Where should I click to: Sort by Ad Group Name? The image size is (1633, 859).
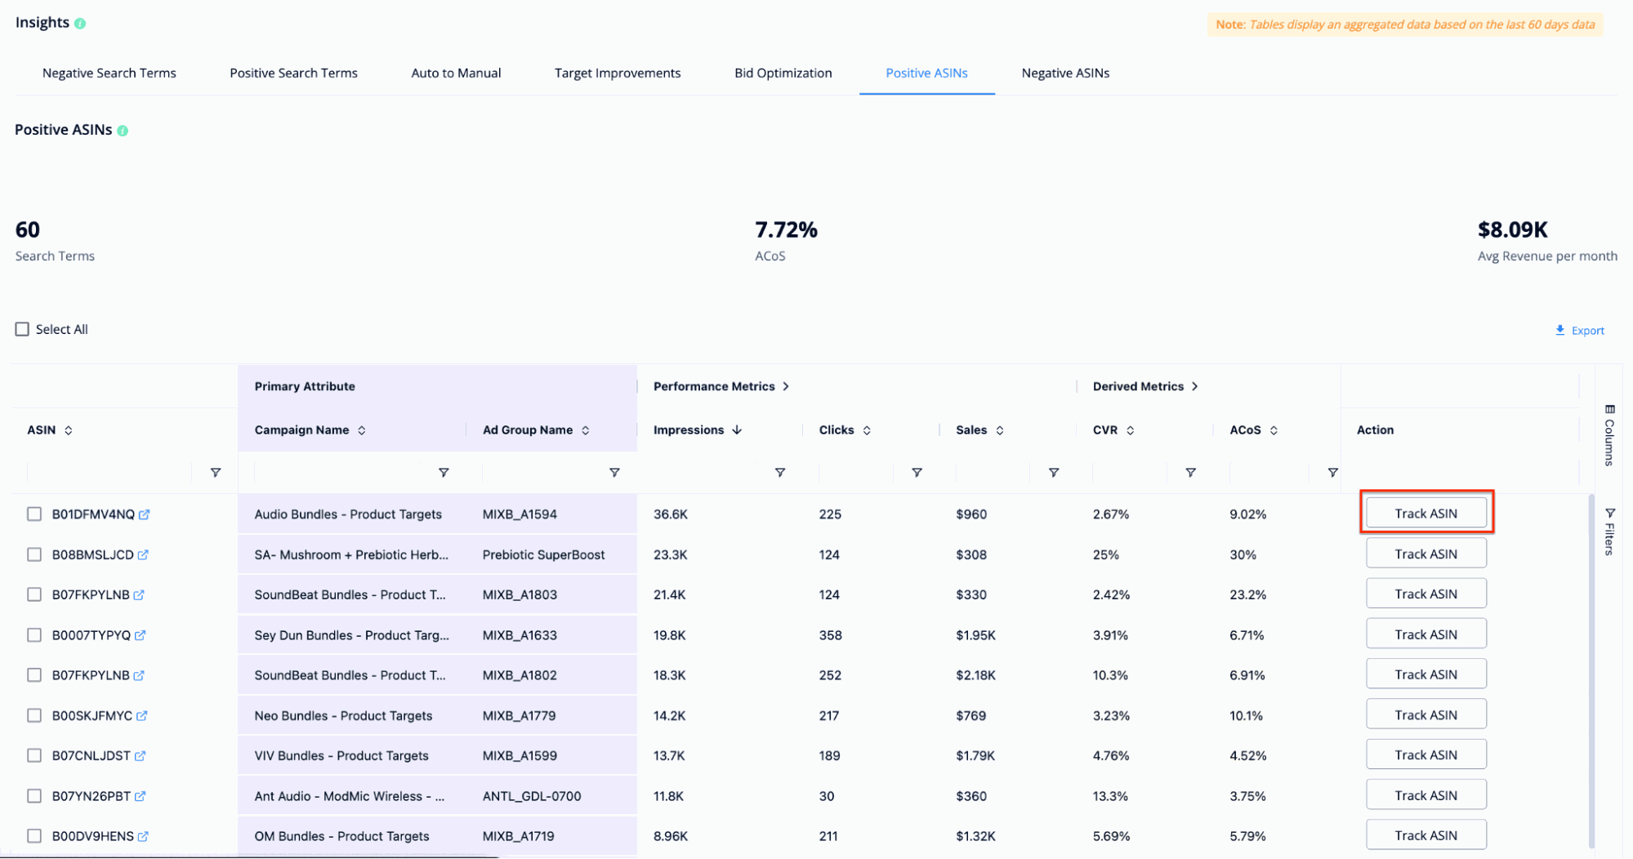click(586, 430)
